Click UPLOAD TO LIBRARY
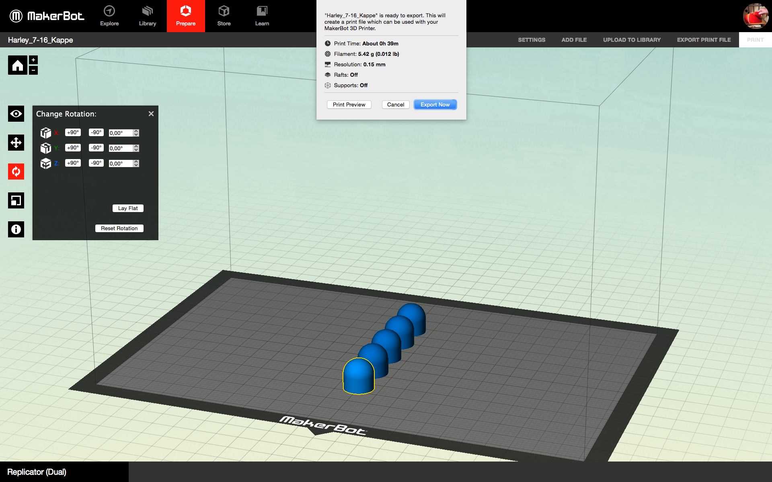 pos(632,40)
